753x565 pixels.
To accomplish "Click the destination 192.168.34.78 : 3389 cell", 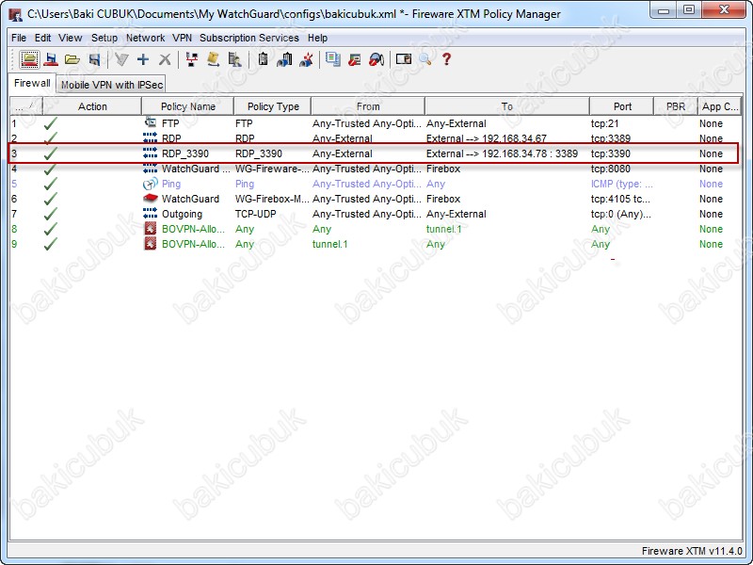I will pyautogui.click(x=503, y=153).
